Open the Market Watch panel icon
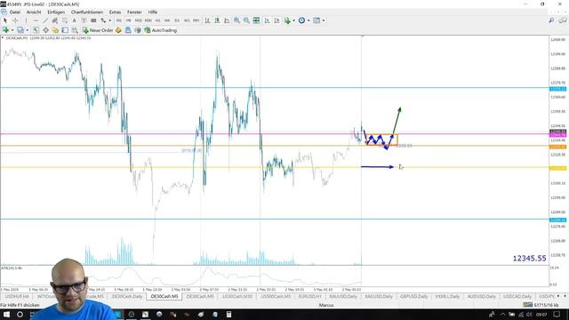Image resolution: width=569 pixels, height=320 pixels. pyautogui.click(x=36, y=30)
